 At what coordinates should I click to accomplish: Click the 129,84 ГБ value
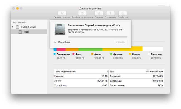tap(99, 58)
